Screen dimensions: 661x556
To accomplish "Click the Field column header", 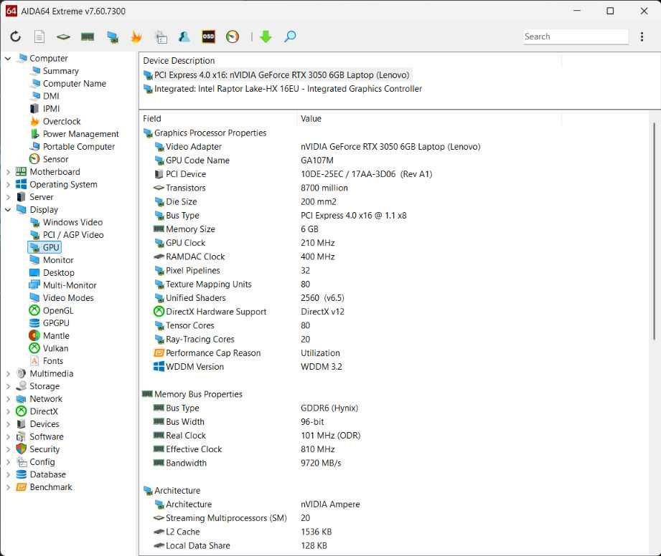I will point(218,119).
